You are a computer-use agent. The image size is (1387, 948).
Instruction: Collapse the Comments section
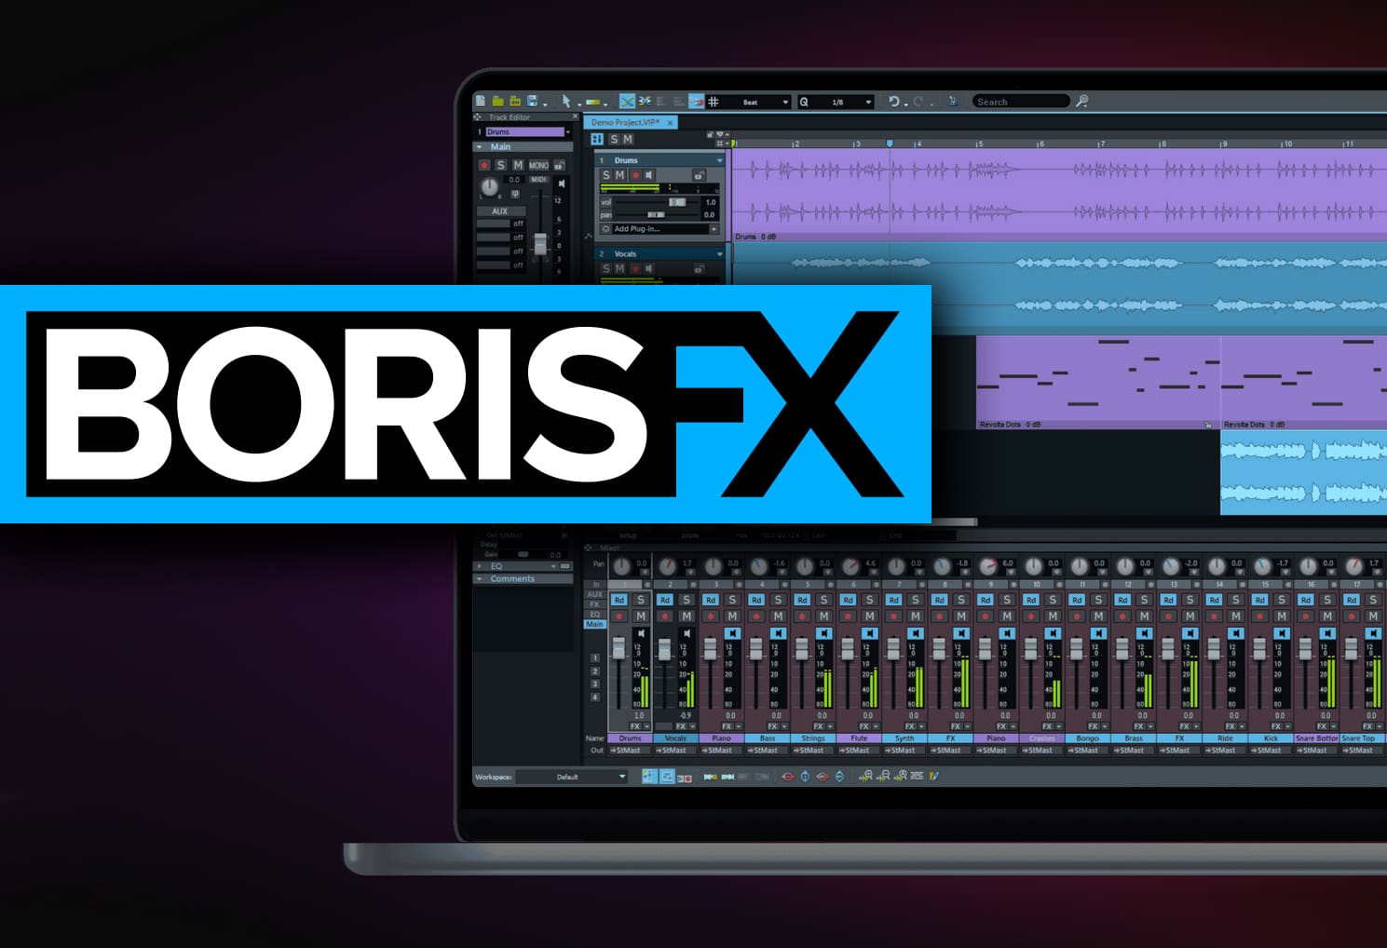click(480, 578)
